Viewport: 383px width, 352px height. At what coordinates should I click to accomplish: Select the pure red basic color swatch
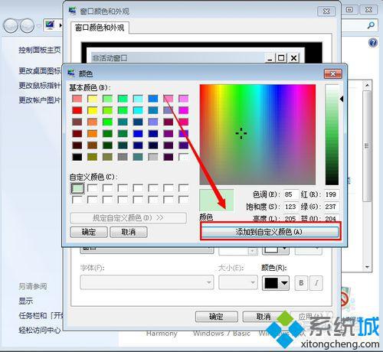pos(77,110)
